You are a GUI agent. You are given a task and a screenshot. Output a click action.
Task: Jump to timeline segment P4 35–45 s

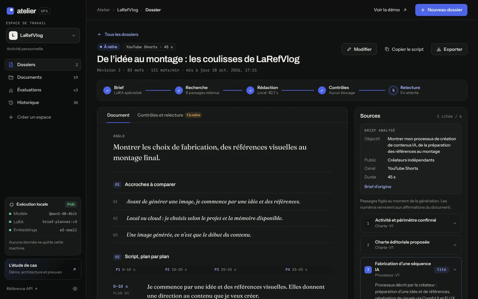pos(307,270)
